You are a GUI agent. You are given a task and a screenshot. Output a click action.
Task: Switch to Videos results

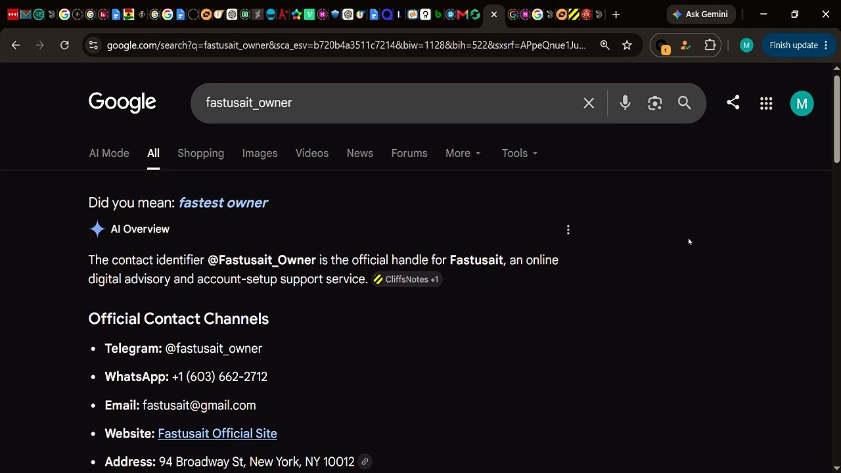[x=312, y=153]
